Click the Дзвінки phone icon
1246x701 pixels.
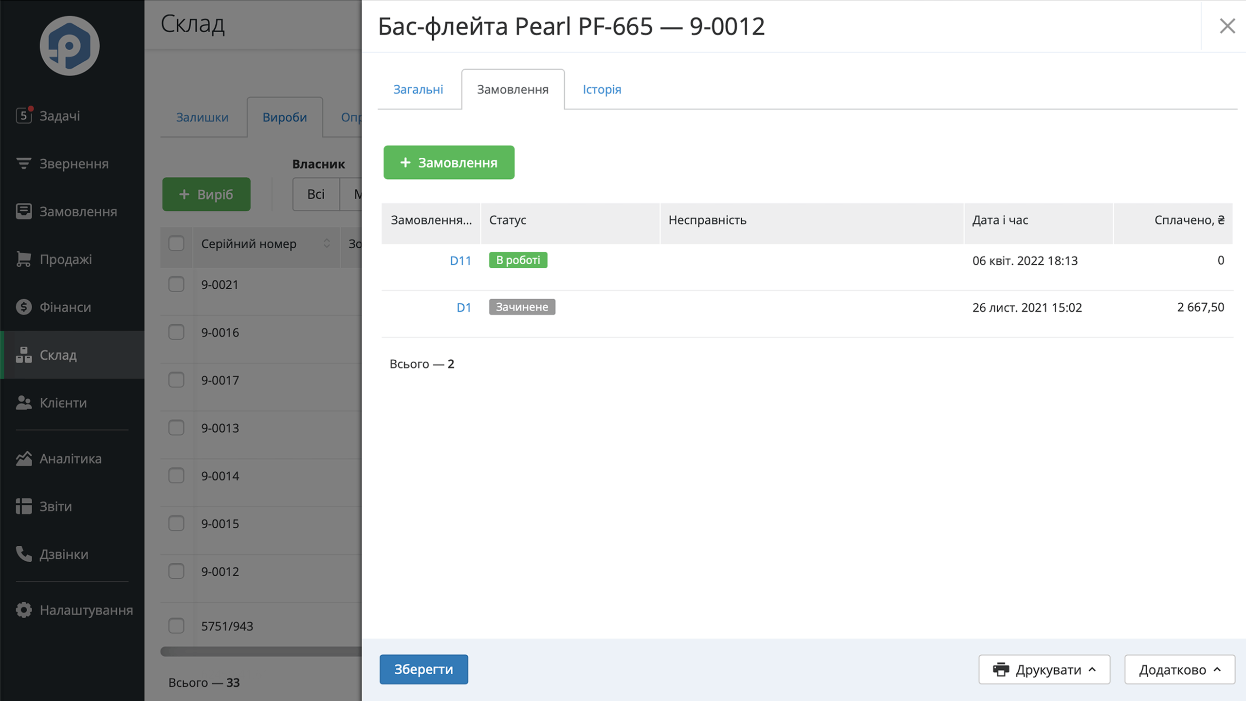[23, 554]
